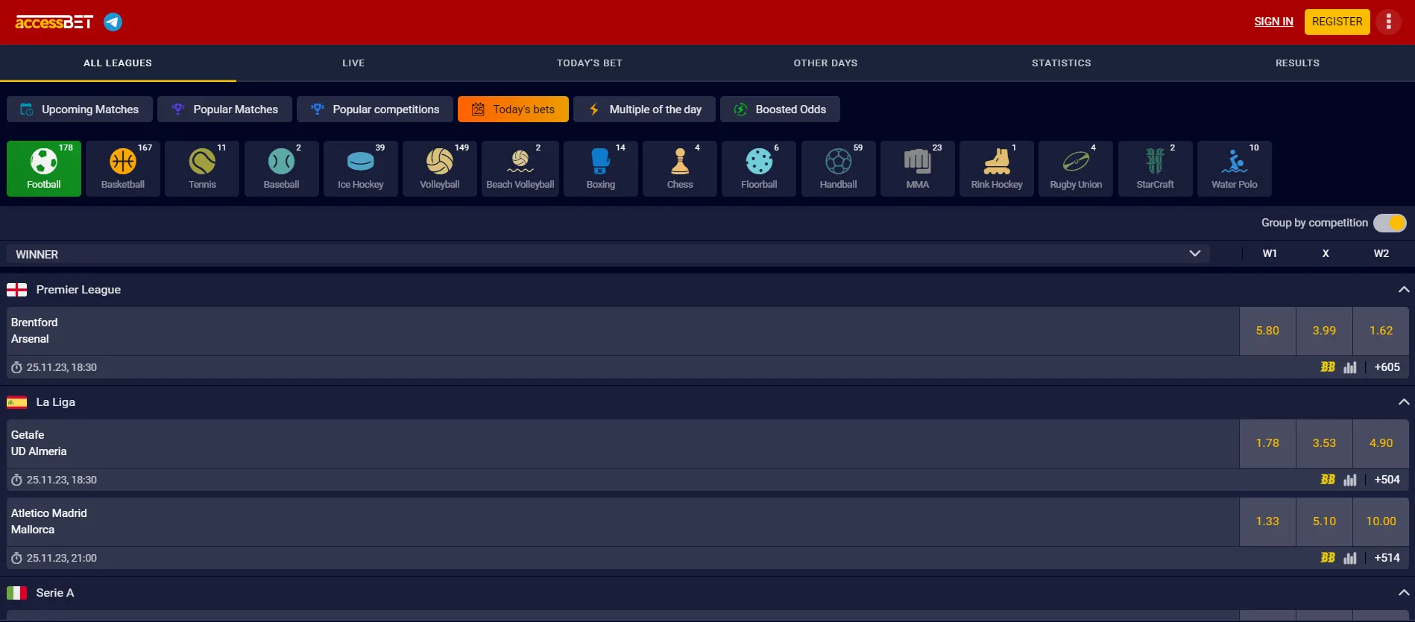Screen dimensions: 1415x622
Task: Click the REGISTER button
Action: tap(1337, 22)
